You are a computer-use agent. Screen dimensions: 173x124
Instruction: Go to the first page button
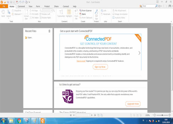[x=71, y=115]
